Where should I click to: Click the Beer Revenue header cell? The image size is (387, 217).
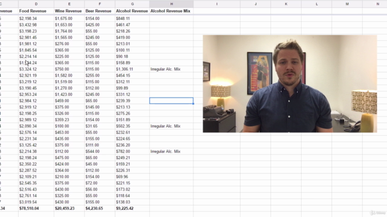100,11
